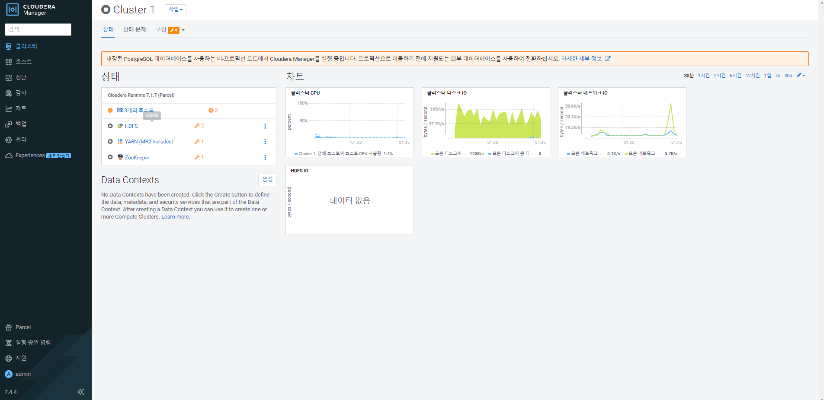Viewport: 824px width, 400px height.
Task: Click the hosts orange health status dot
Action: (110, 110)
